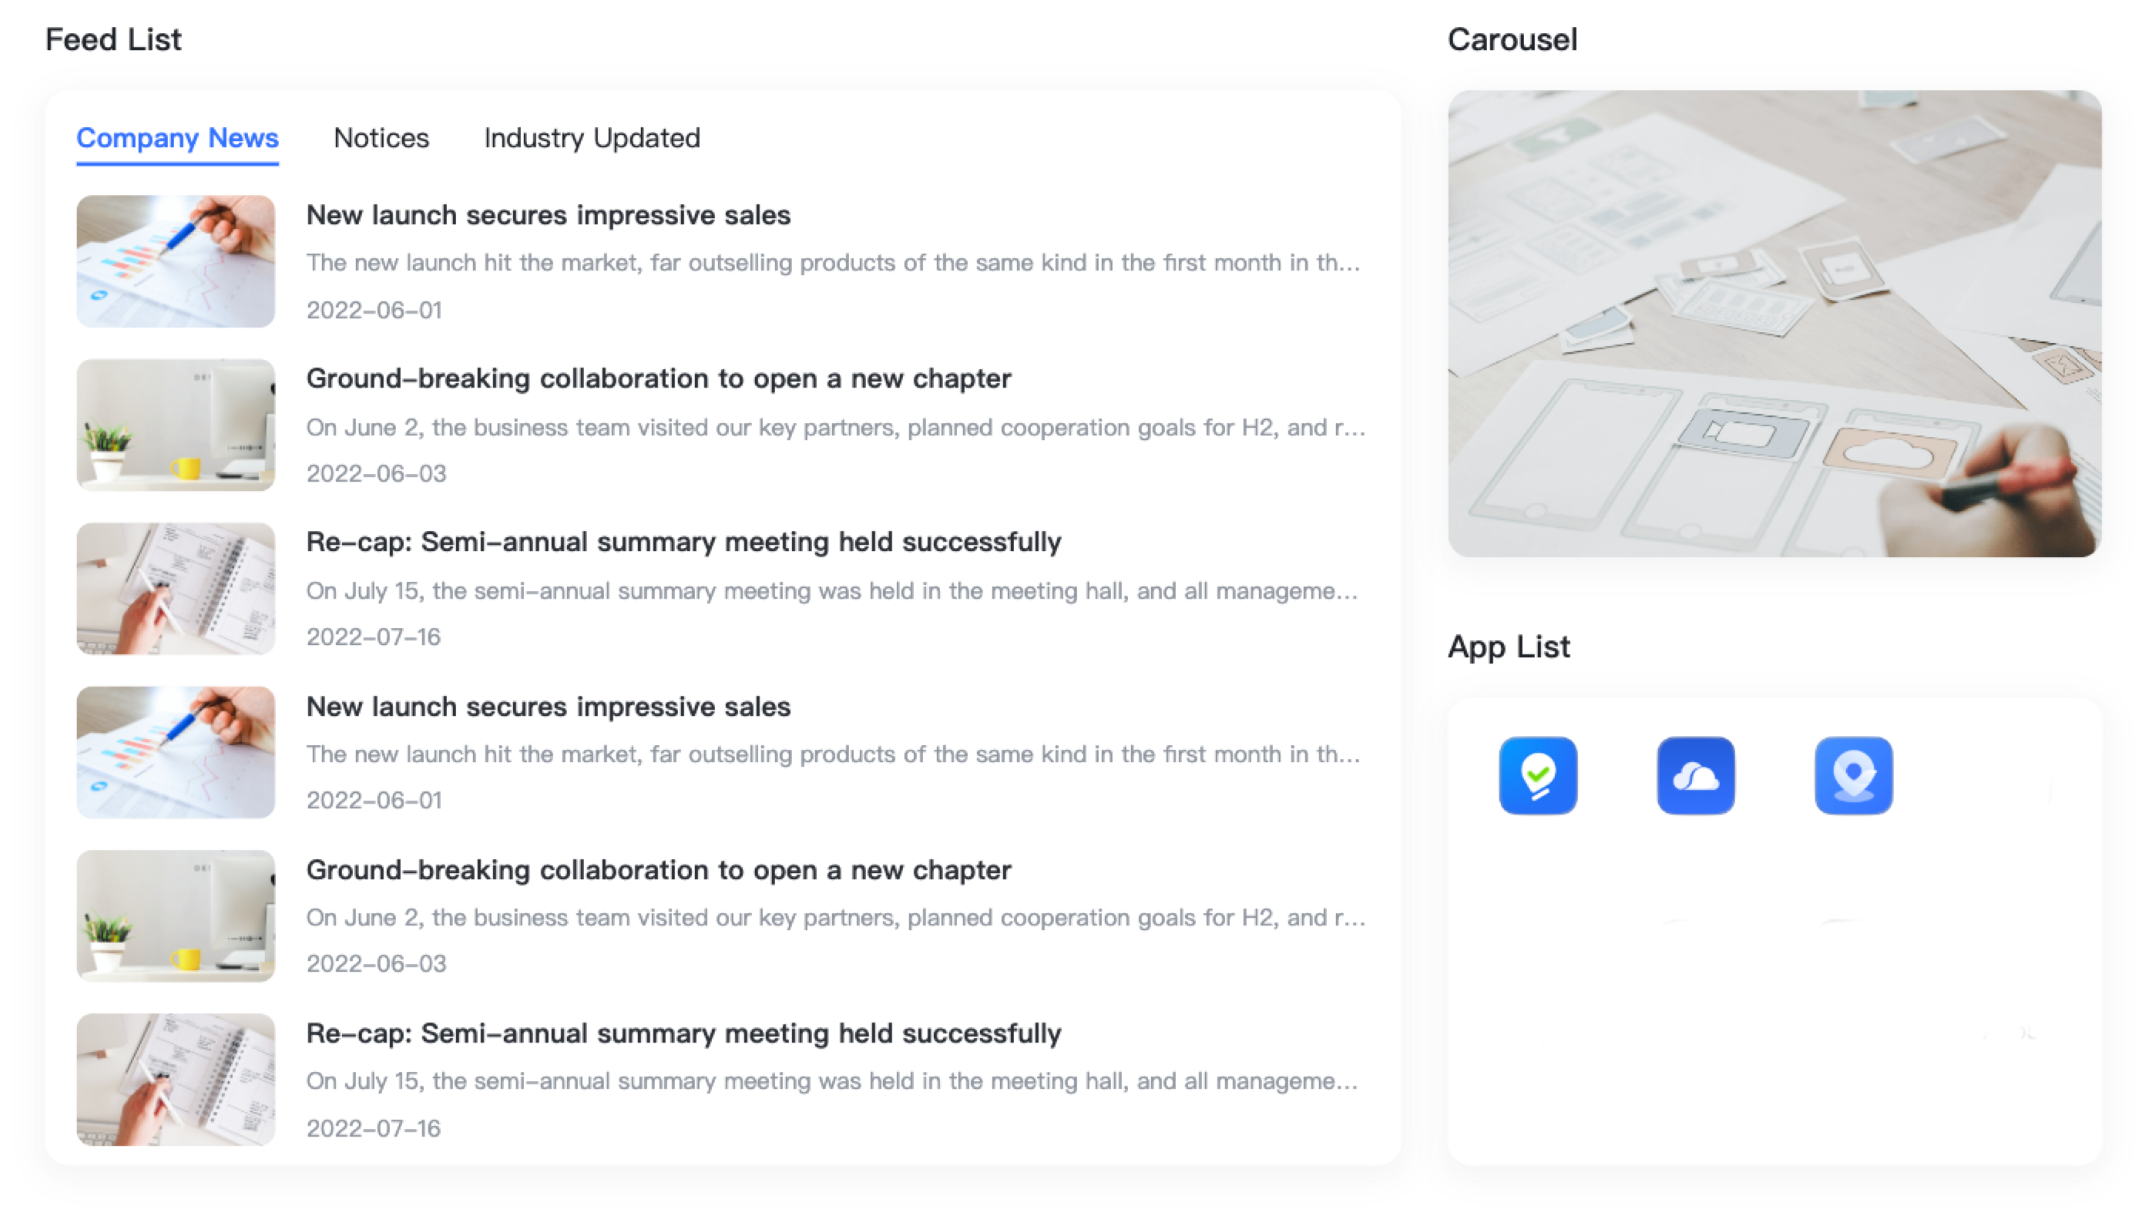Click the App List heading

pyautogui.click(x=1508, y=647)
